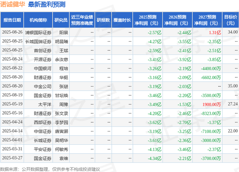This screenshot has width=239, height=172.
Task: Click target price 34.00
Action: click(x=233, y=32)
